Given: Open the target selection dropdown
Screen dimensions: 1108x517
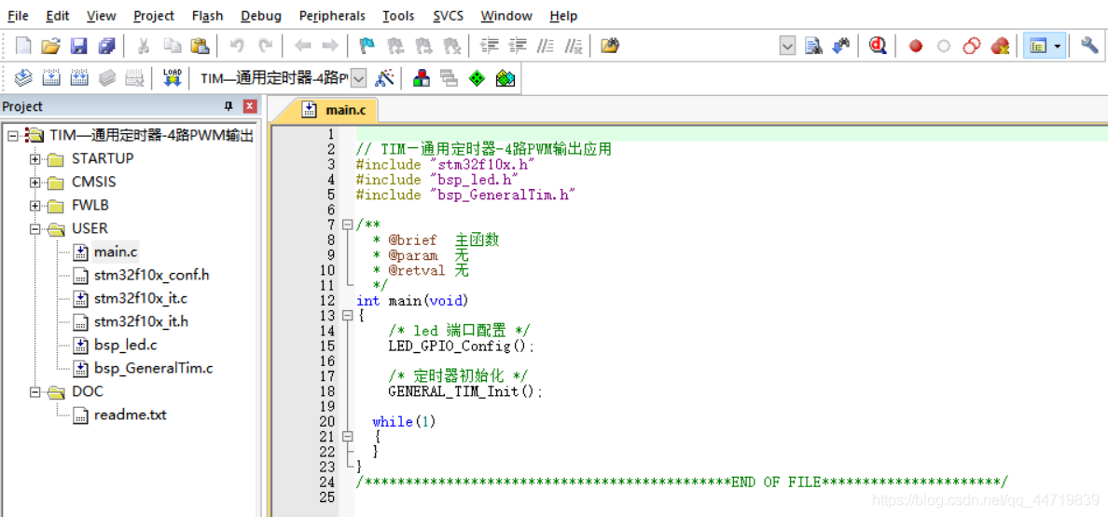Looking at the screenshot, I should point(359,78).
